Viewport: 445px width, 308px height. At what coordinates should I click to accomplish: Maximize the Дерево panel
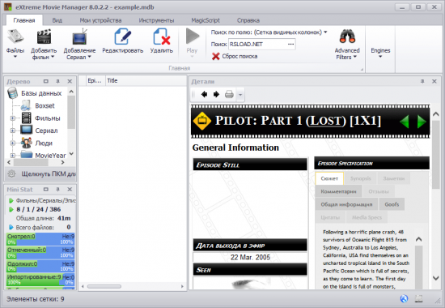pyautogui.click(x=45, y=81)
